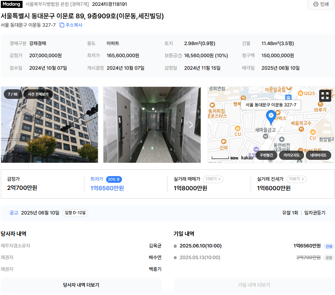Click the 진행 status badge
Screen dimensions: 335x295
point(329,246)
